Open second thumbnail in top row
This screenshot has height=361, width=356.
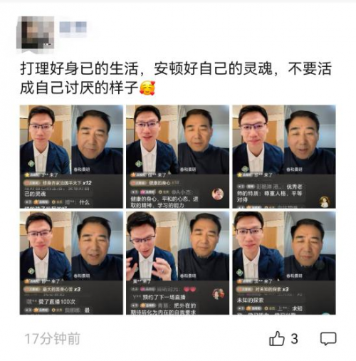[x=177, y=157]
